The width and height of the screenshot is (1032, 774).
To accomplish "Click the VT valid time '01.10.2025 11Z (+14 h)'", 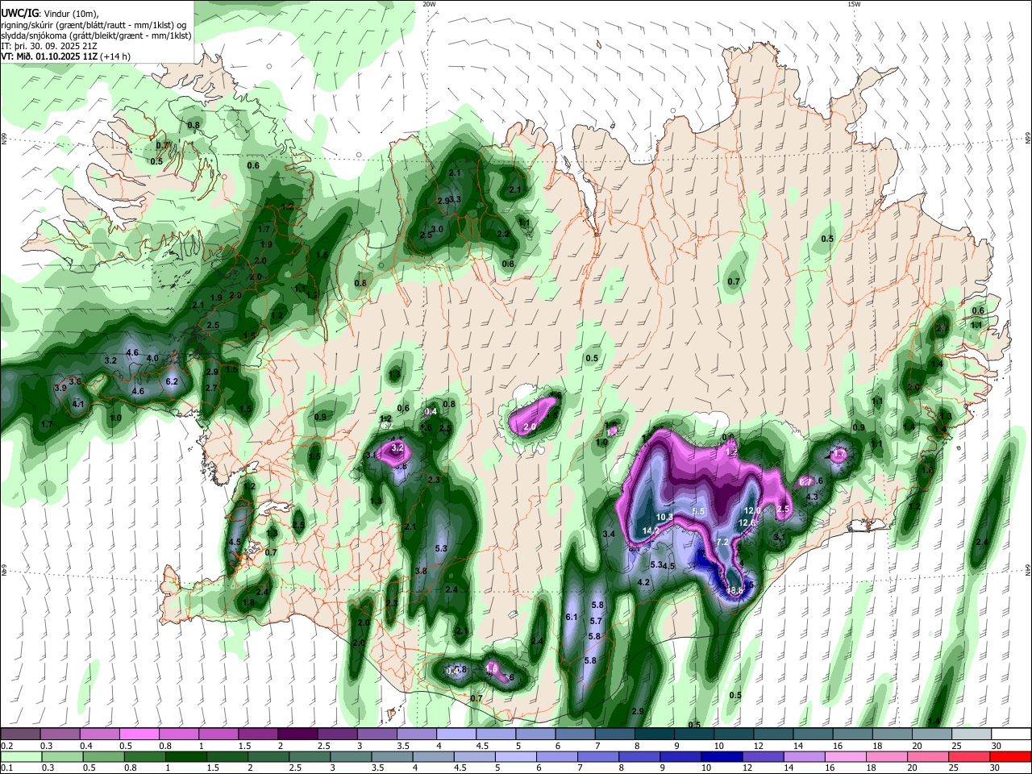I will click(82, 56).
